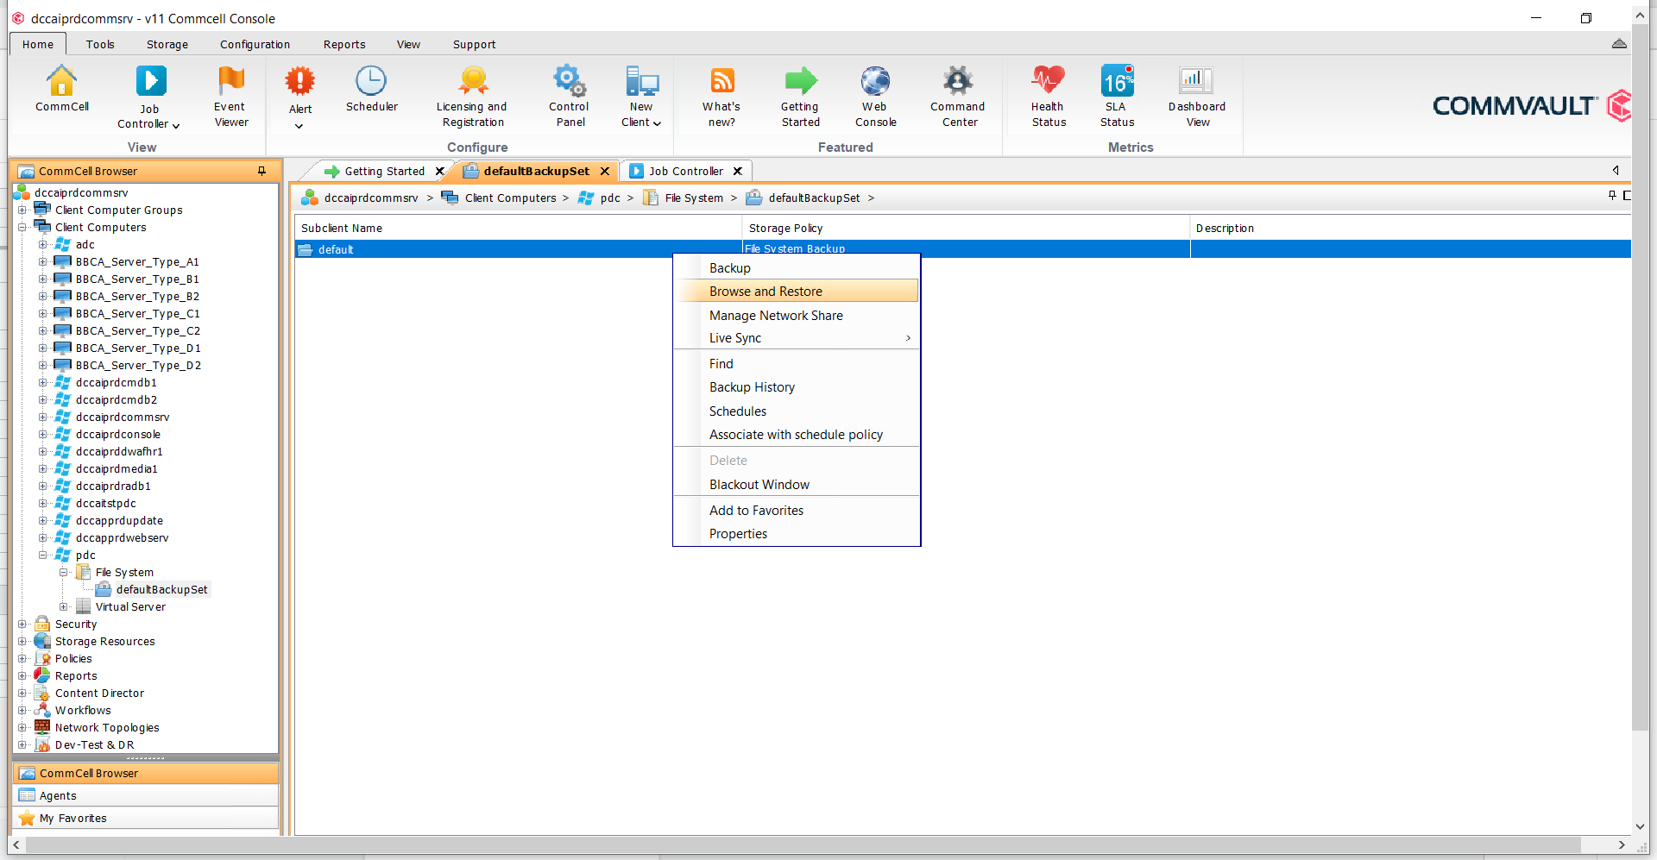Select the Policies tree node
The width and height of the screenshot is (1657, 860).
[x=73, y=658]
